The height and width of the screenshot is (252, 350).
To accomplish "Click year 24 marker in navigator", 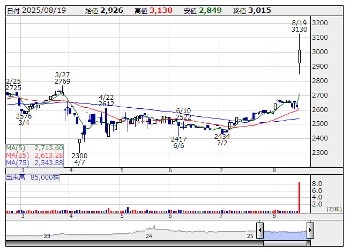I will tap(148, 236).
